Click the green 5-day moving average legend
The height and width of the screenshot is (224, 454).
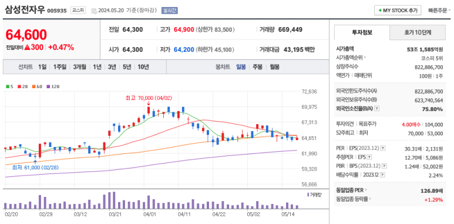tap(9, 86)
